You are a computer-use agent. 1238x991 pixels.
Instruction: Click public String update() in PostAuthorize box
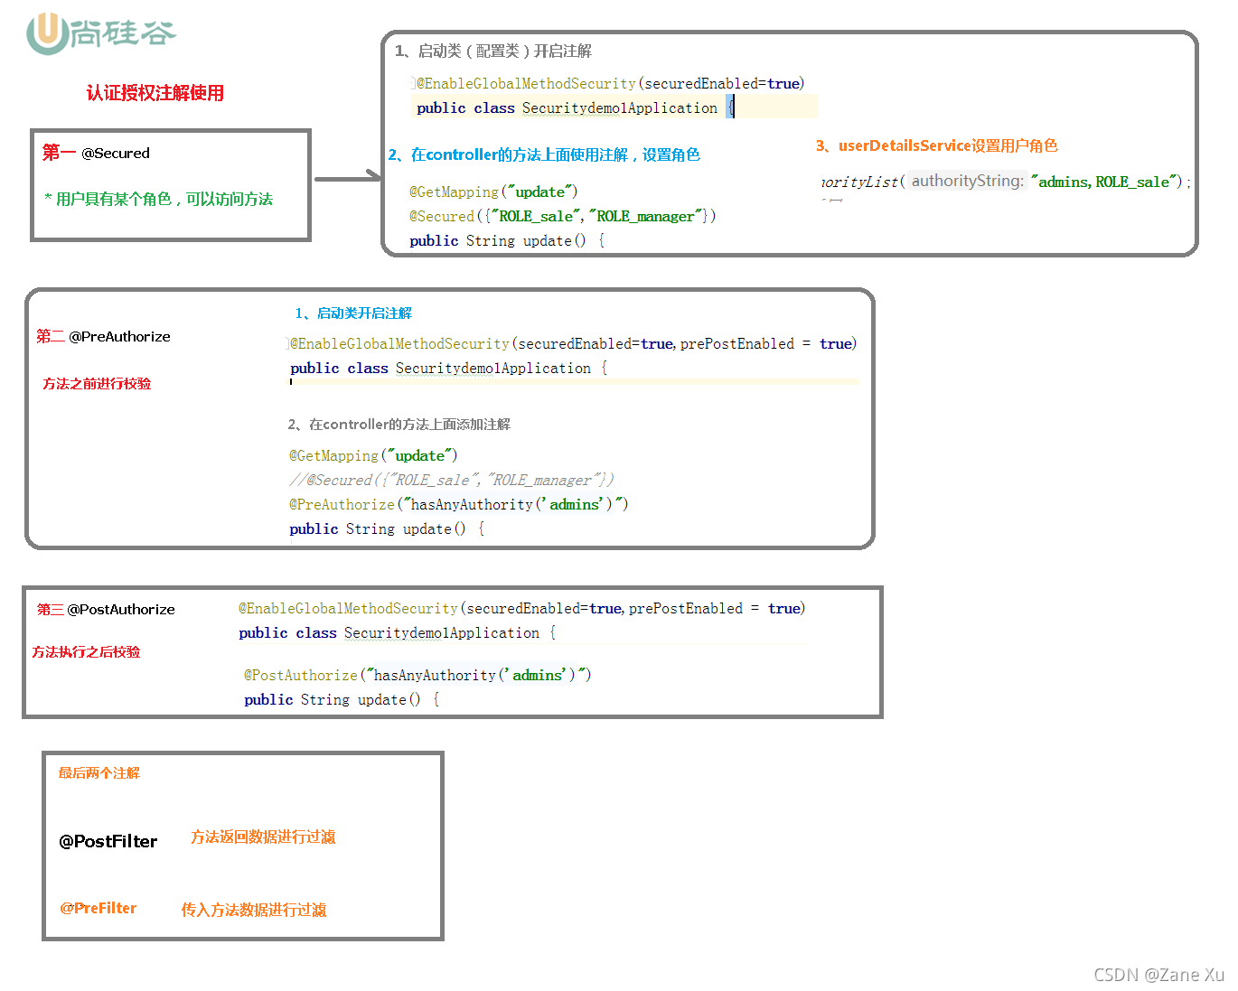(342, 699)
